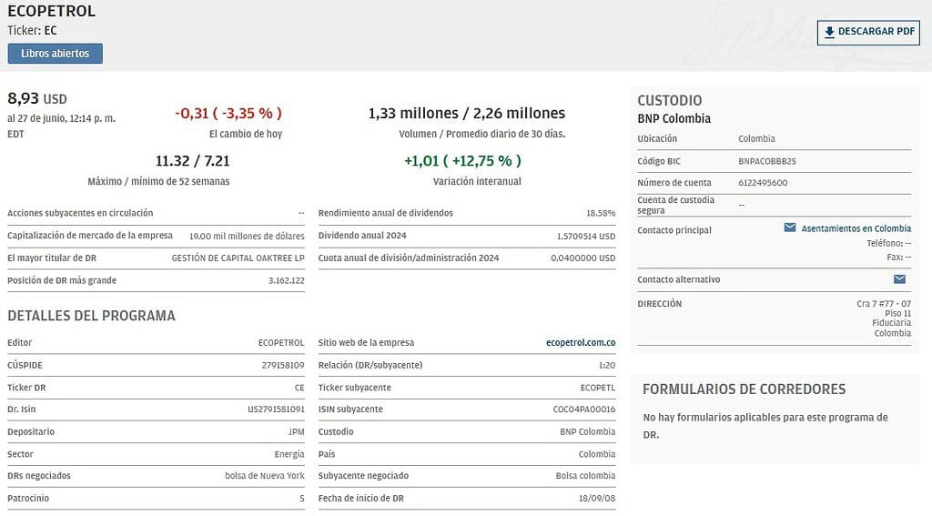Screen dimensions: 932x516
Task: Click the ratio value 1:20
Action: [607, 365]
